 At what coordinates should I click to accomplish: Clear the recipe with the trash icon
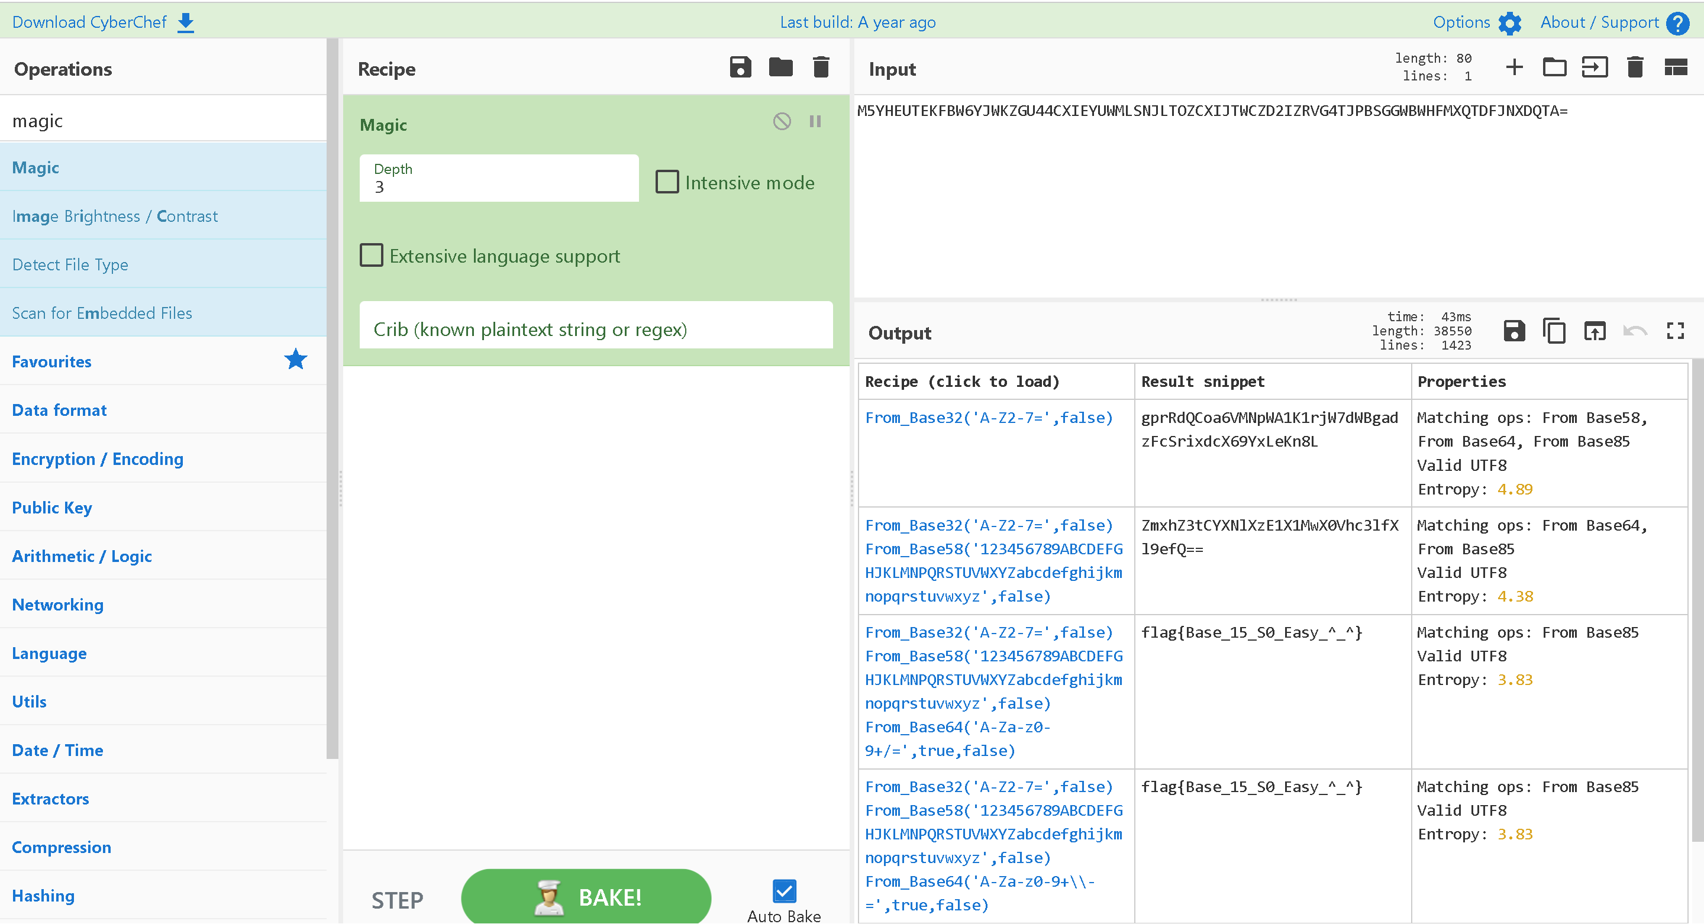pyautogui.click(x=821, y=67)
